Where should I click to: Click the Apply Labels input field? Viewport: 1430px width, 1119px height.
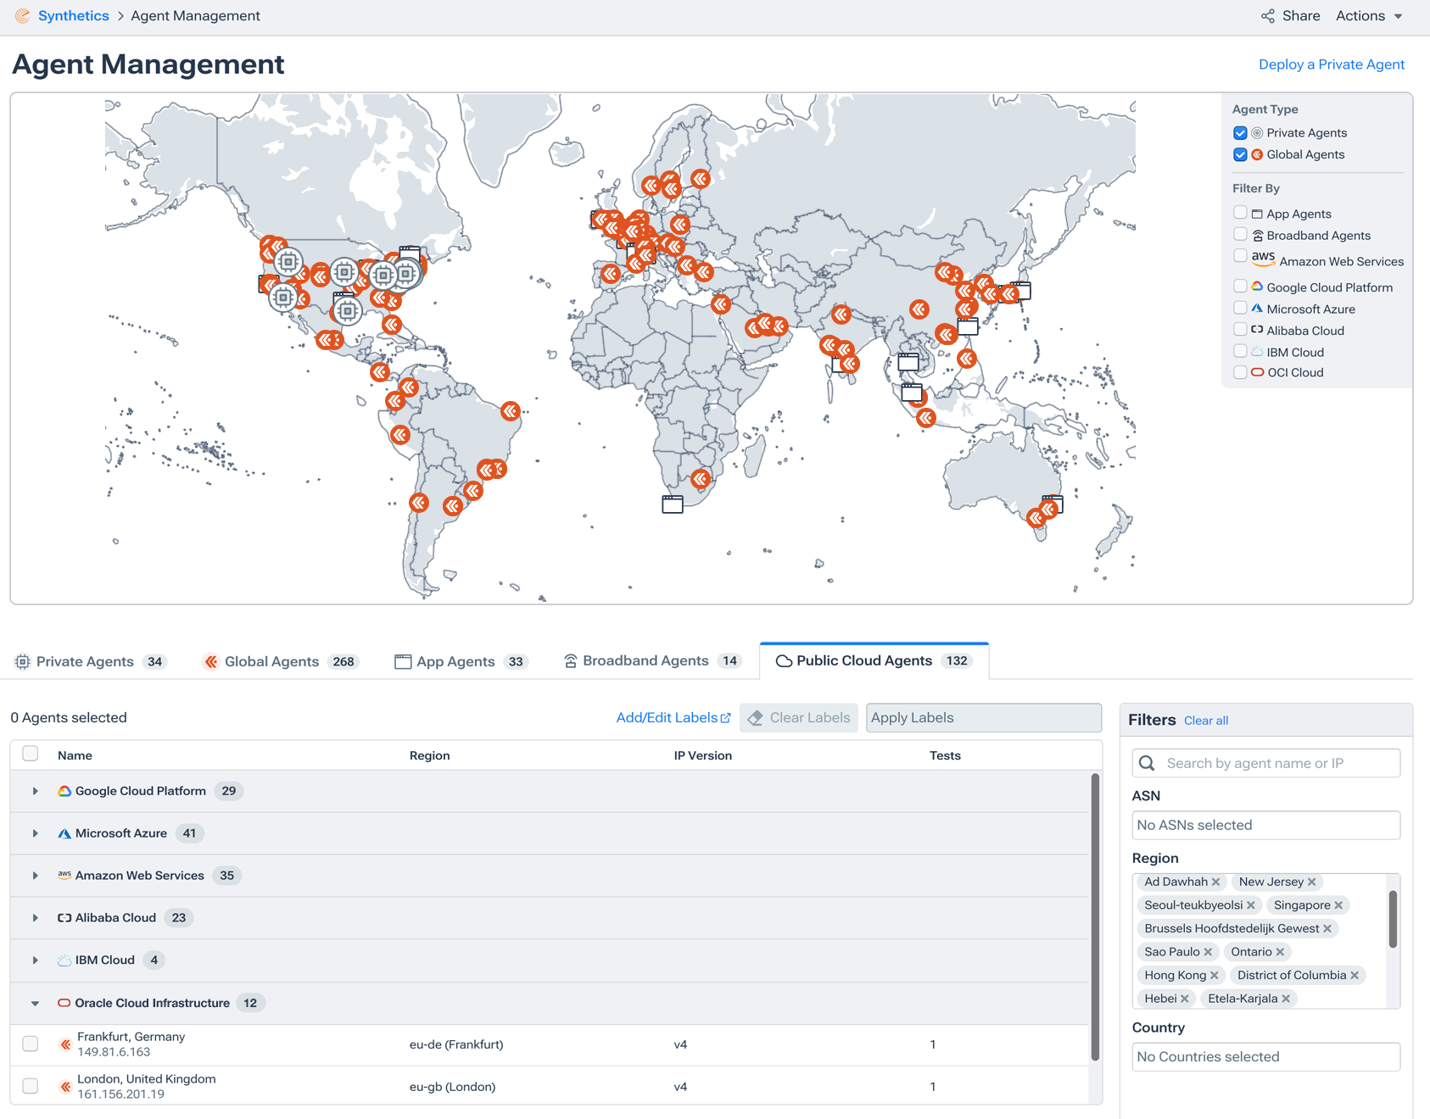tap(982, 717)
